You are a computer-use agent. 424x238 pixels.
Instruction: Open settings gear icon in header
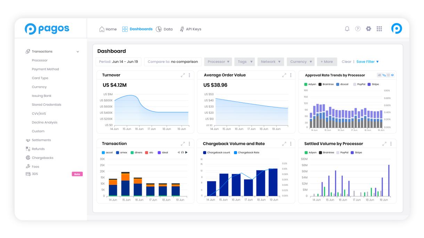click(368, 29)
